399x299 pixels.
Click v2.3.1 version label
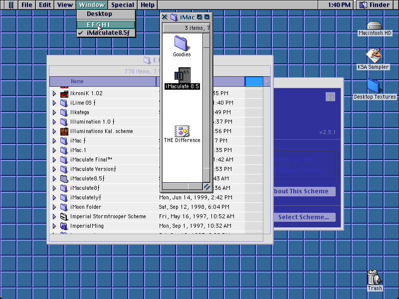click(327, 132)
